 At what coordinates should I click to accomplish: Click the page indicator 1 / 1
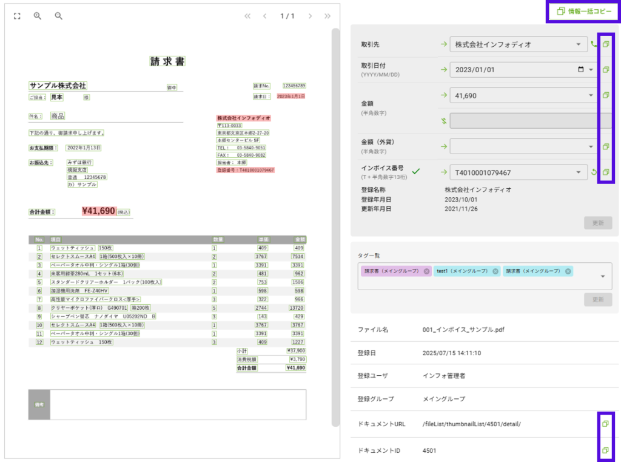(287, 16)
